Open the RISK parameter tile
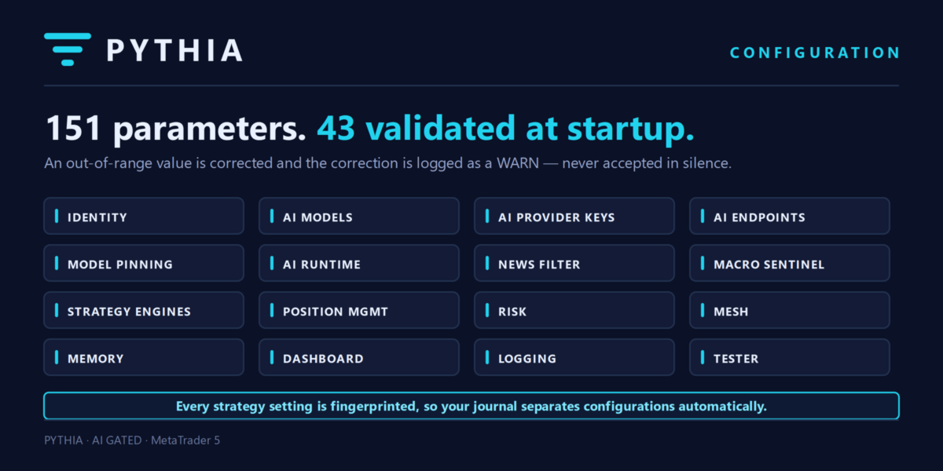The height and width of the screenshot is (471, 943). pyautogui.click(x=574, y=310)
